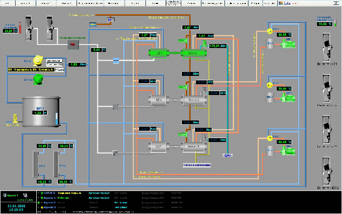Click the gray button below Насос 3

click(196, 165)
